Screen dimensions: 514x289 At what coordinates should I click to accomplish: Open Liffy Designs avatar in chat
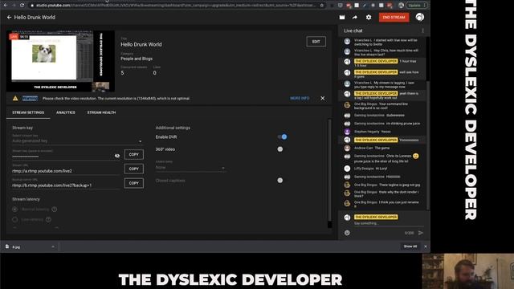tap(347, 169)
